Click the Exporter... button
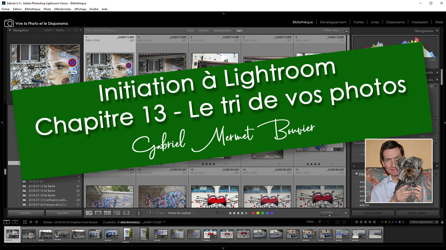446x250 pixels. (x=64, y=213)
